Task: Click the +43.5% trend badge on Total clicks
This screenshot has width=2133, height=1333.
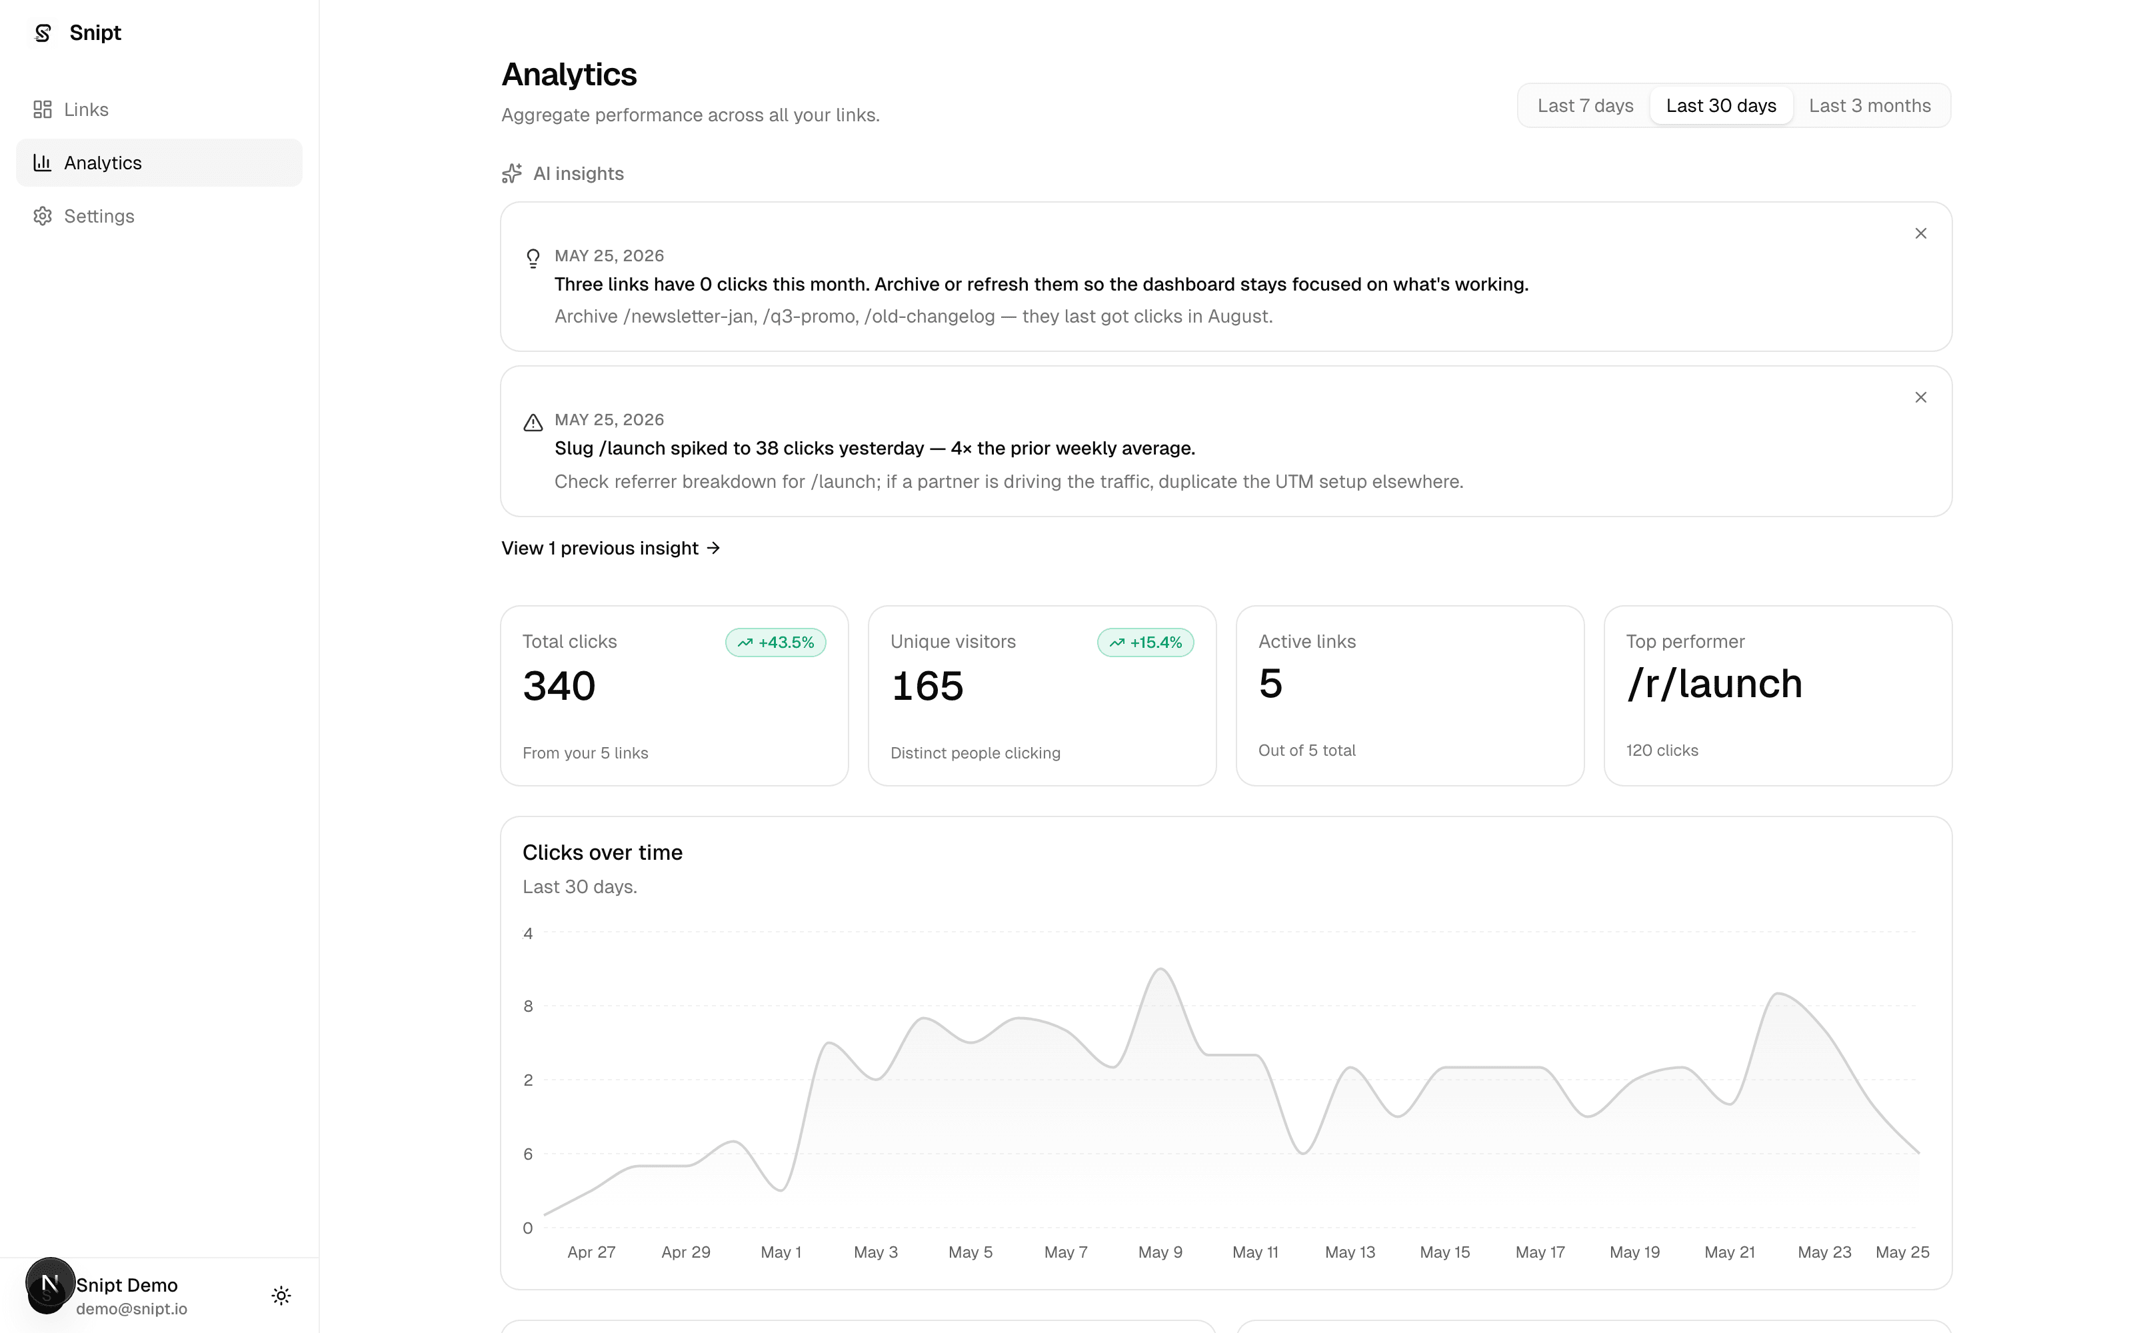Action: click(776, 643)
